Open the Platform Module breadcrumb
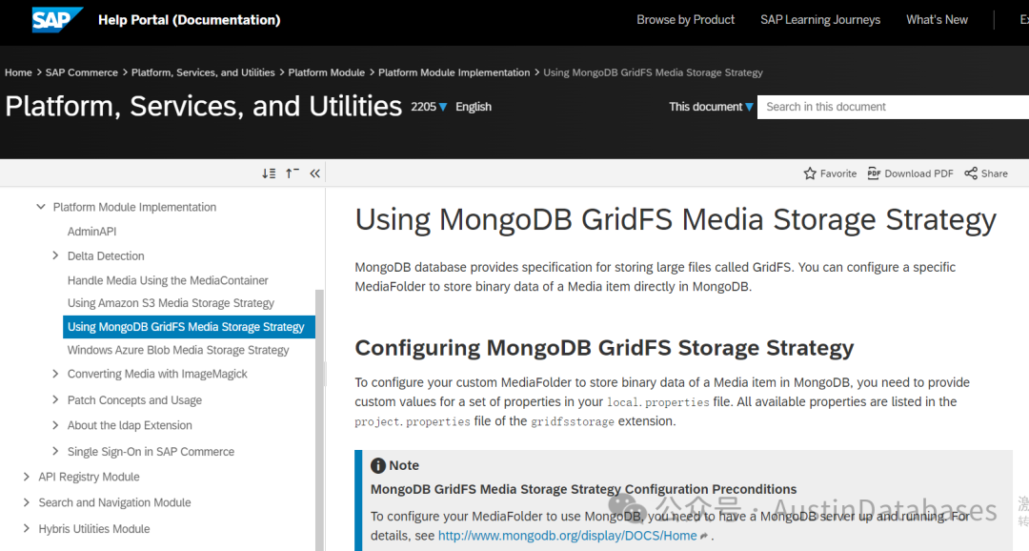Image resolution: width=1029 pixels, height=551 pixels. tap(326, 72)
